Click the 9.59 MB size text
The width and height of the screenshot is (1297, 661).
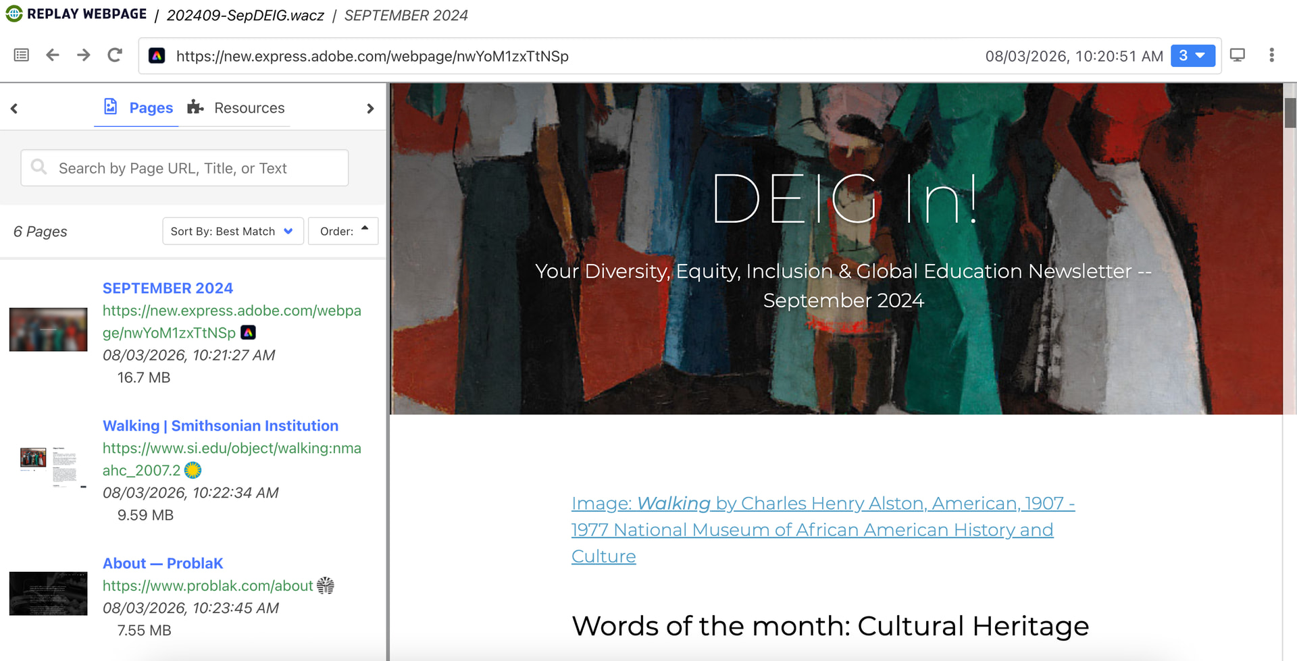pos(145,515)
